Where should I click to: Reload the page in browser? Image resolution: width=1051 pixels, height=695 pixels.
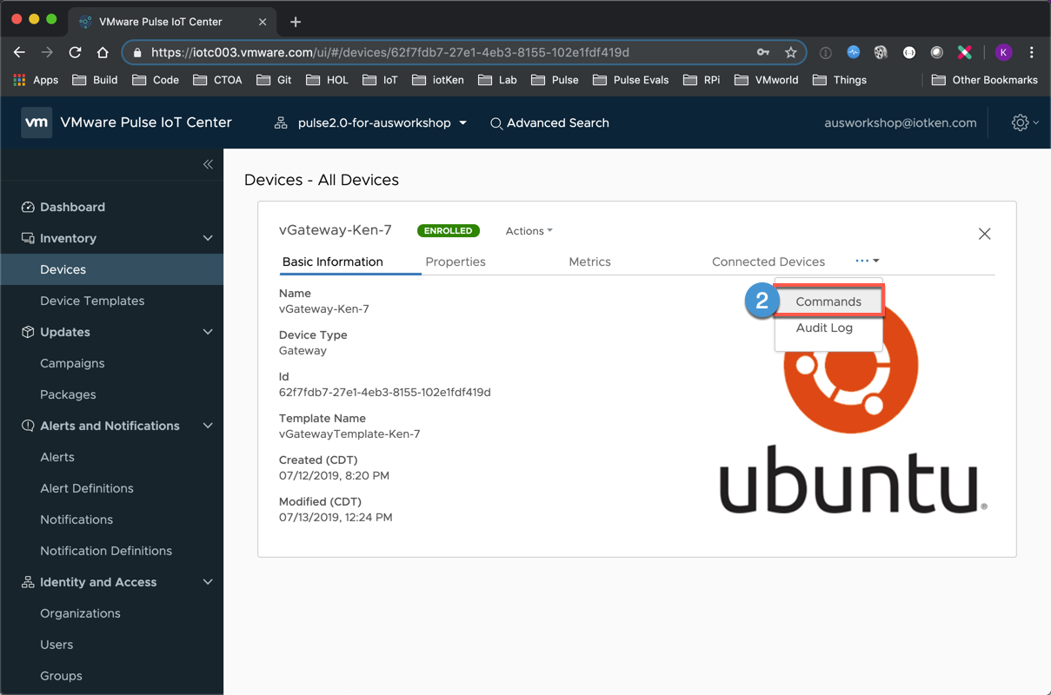(75, 52)
